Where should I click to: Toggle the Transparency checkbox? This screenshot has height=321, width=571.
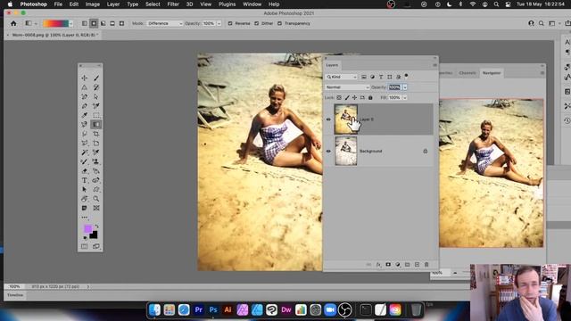point(279,23)
